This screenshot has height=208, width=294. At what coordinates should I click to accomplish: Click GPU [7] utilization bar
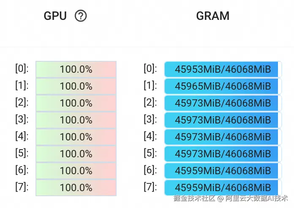click(x=76, y=188)
